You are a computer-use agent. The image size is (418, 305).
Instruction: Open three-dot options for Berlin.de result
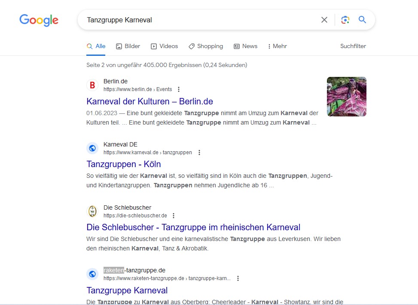[179, 89]
